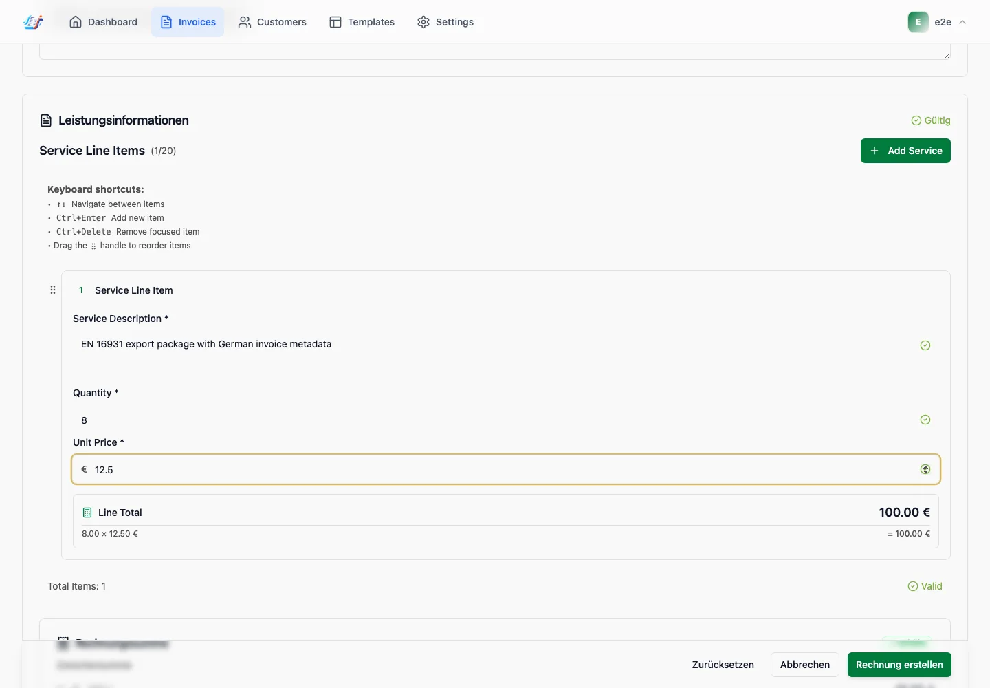The image size is (990, 688).
Task: Click the app logo in the header
Action: 33,22
